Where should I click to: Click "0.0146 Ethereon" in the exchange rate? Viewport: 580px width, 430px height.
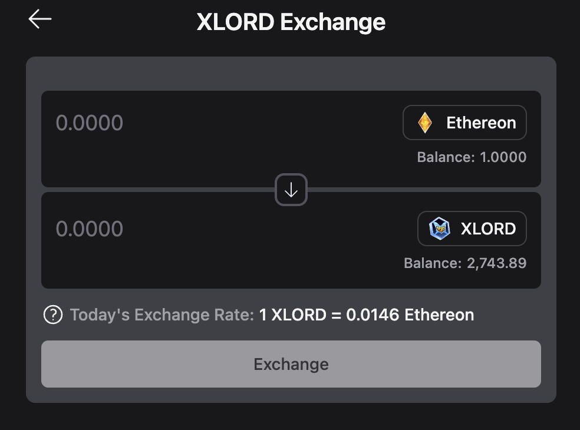tap(410, 315)
